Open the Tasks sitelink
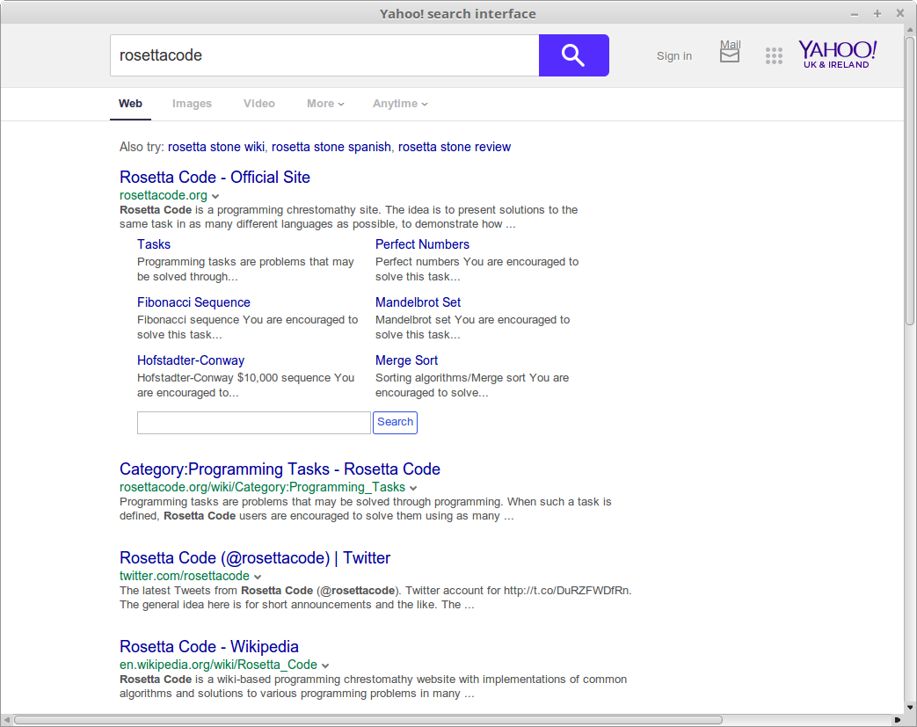The width and height of the screenshot is (917, 727). click(x=154, y=244)
